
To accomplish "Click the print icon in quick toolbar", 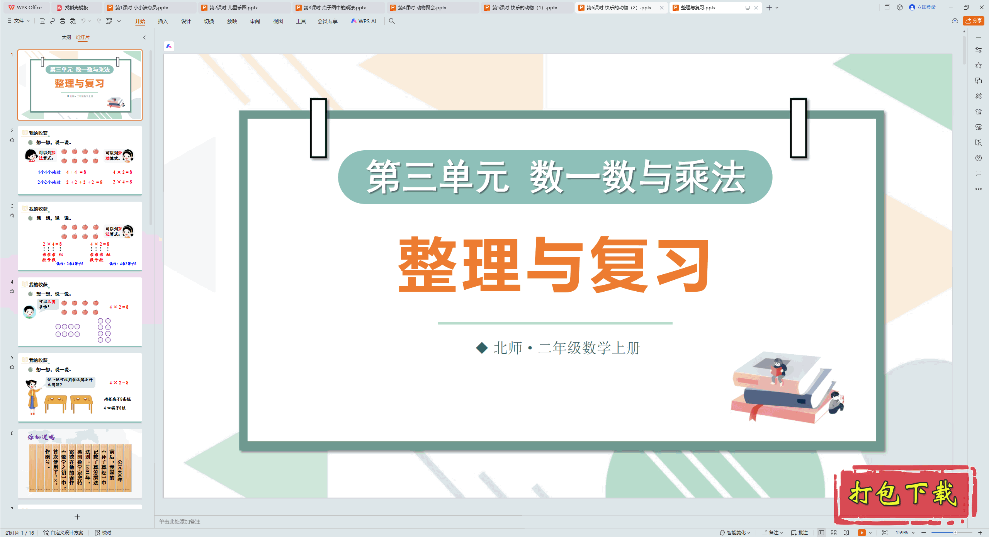I will (62, 21).
